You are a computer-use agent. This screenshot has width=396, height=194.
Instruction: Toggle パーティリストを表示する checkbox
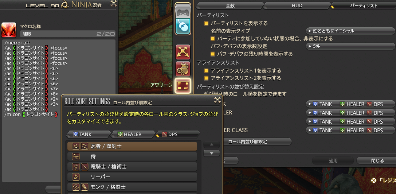(206, 23)
